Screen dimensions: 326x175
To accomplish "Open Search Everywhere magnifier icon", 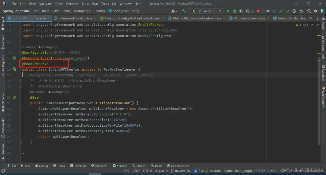I will [x=309, y=11].
